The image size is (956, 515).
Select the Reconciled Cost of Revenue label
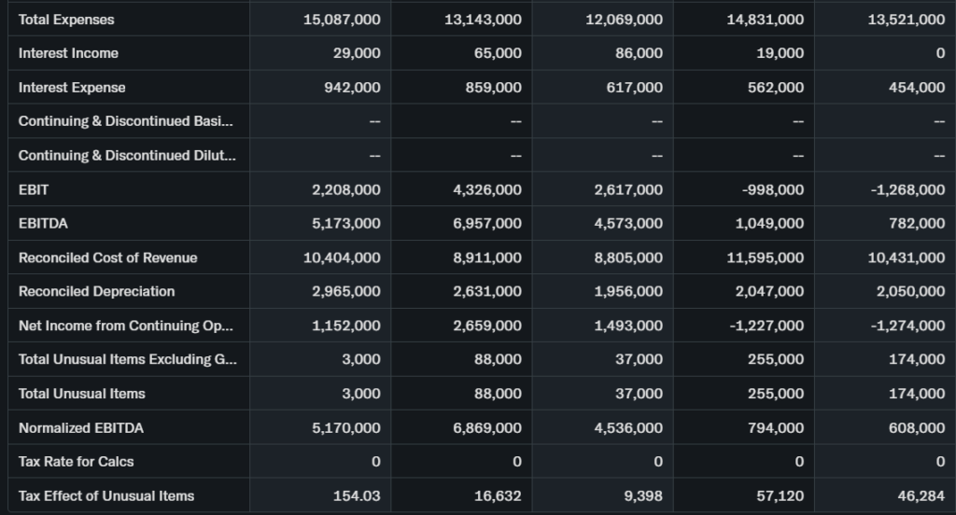[x=107, y=257]
